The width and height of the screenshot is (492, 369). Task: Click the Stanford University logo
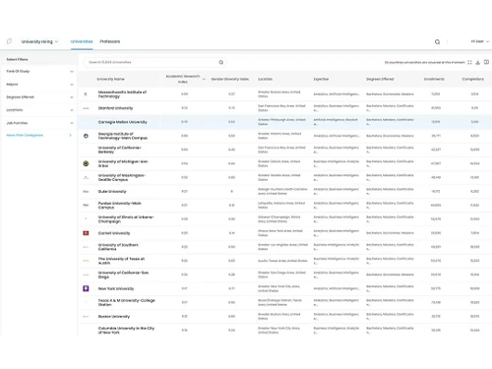pyautogui.click(x=86, y=108)
